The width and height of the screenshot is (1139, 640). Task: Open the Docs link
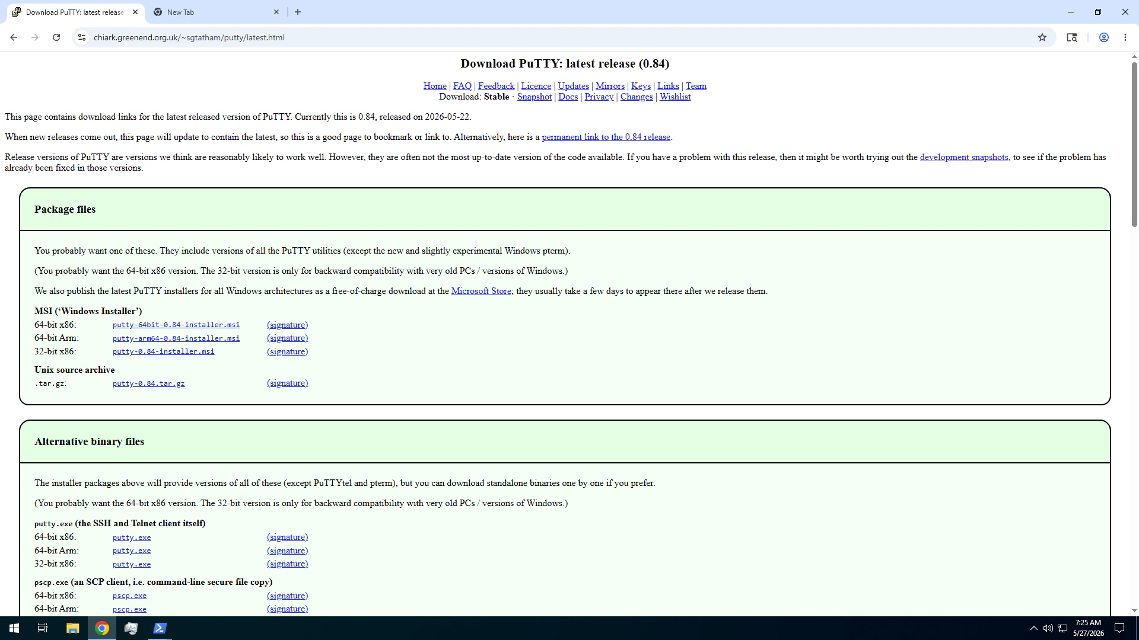(x=568, y=97)
